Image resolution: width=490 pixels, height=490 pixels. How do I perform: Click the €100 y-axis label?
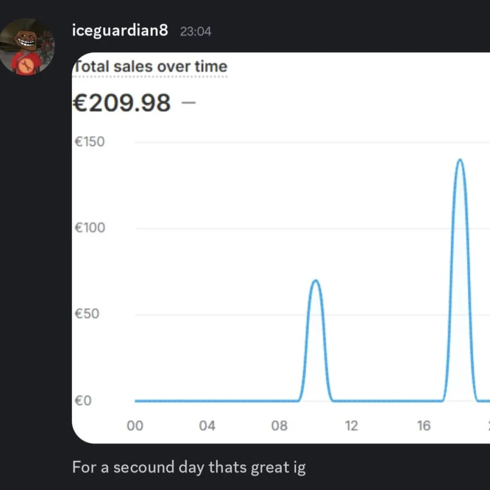pos(90,228)
